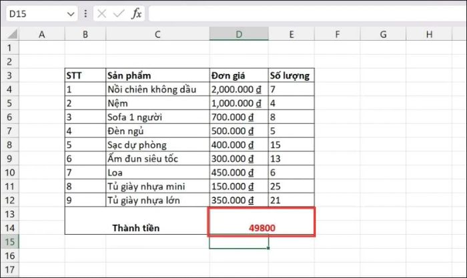Select the Sạc dự phòng cell
467x278 pixels.
click(x=157, y=145)
